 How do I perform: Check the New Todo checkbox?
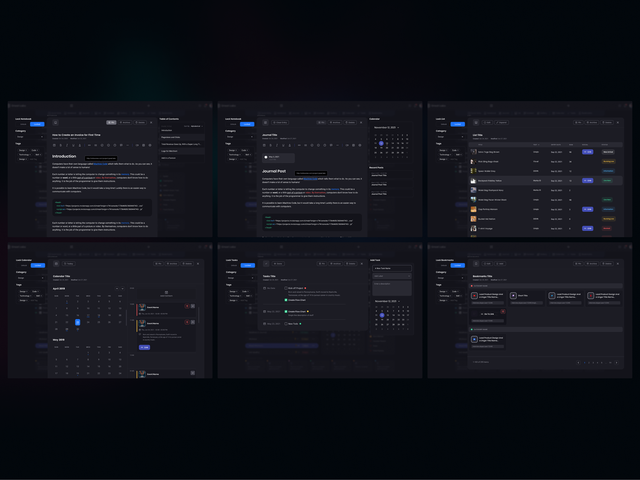click(286, 324)
